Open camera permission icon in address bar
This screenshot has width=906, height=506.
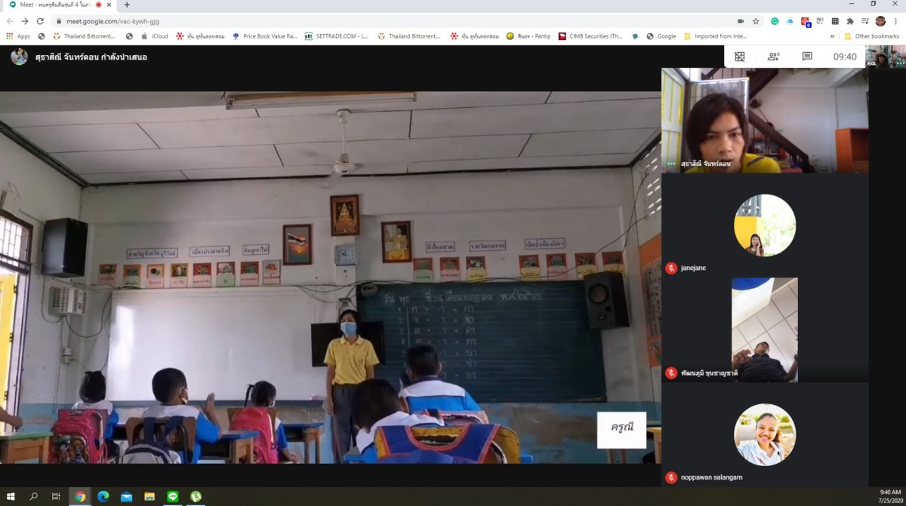pyautogui.click(x=740, y=21)
